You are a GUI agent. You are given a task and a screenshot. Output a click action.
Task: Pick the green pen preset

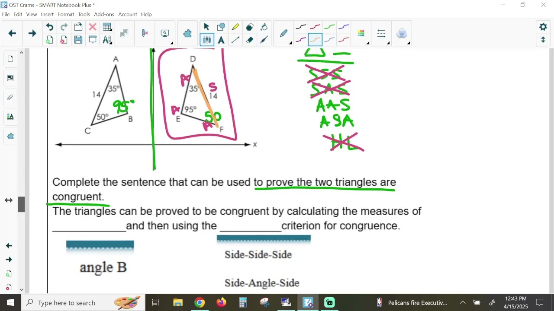(329, 27)
